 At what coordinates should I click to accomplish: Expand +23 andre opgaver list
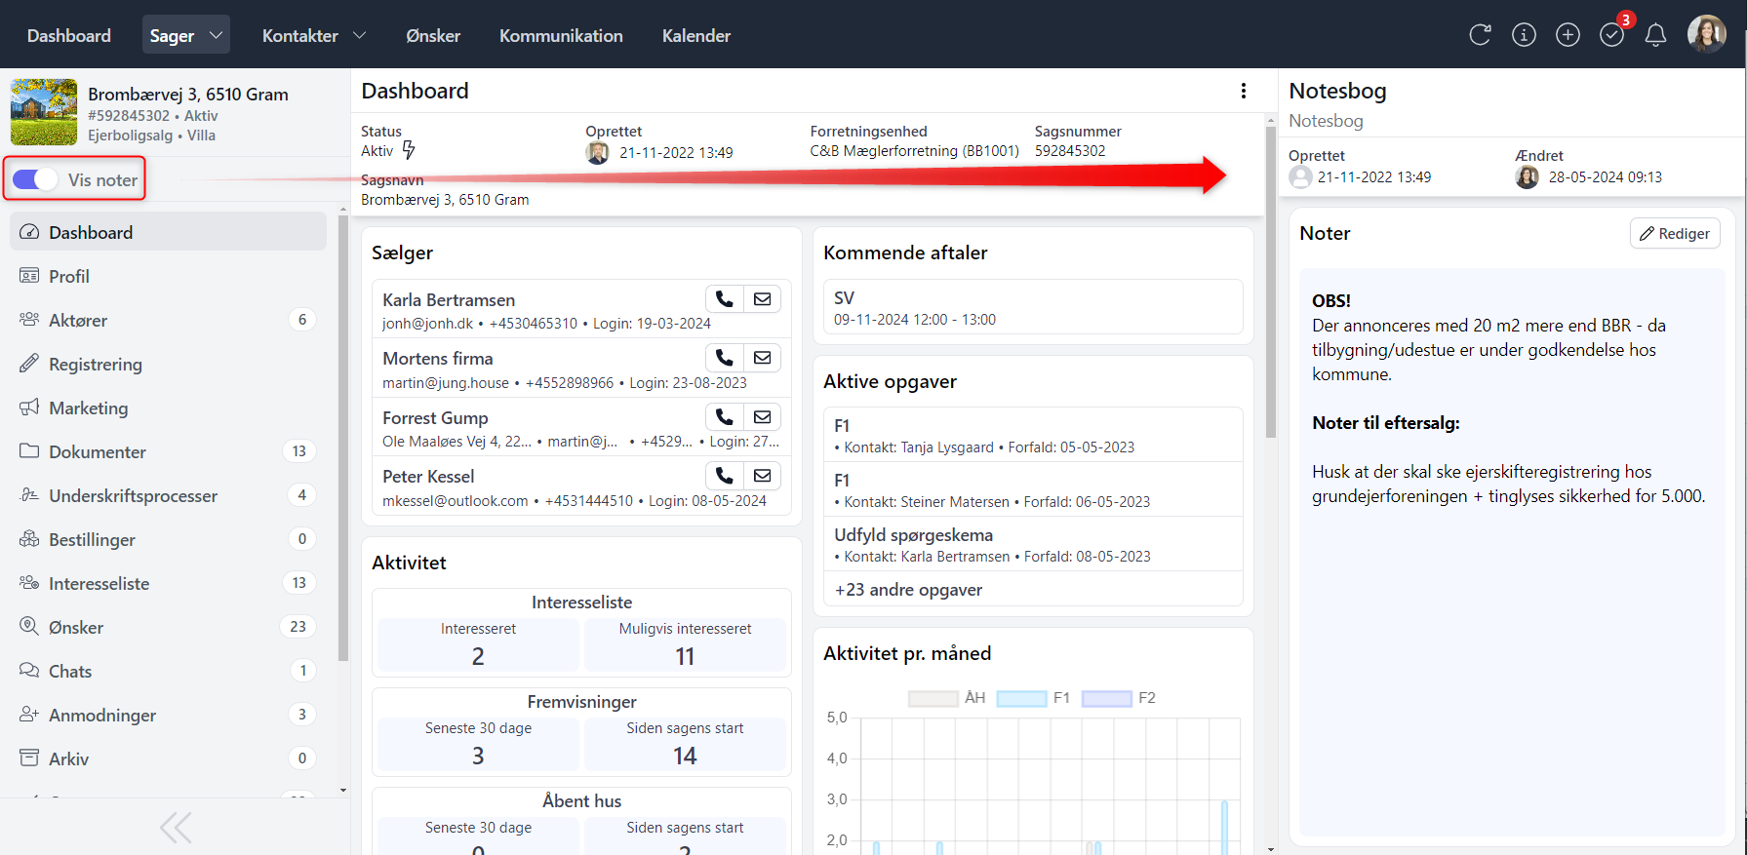tap(908, 590)
